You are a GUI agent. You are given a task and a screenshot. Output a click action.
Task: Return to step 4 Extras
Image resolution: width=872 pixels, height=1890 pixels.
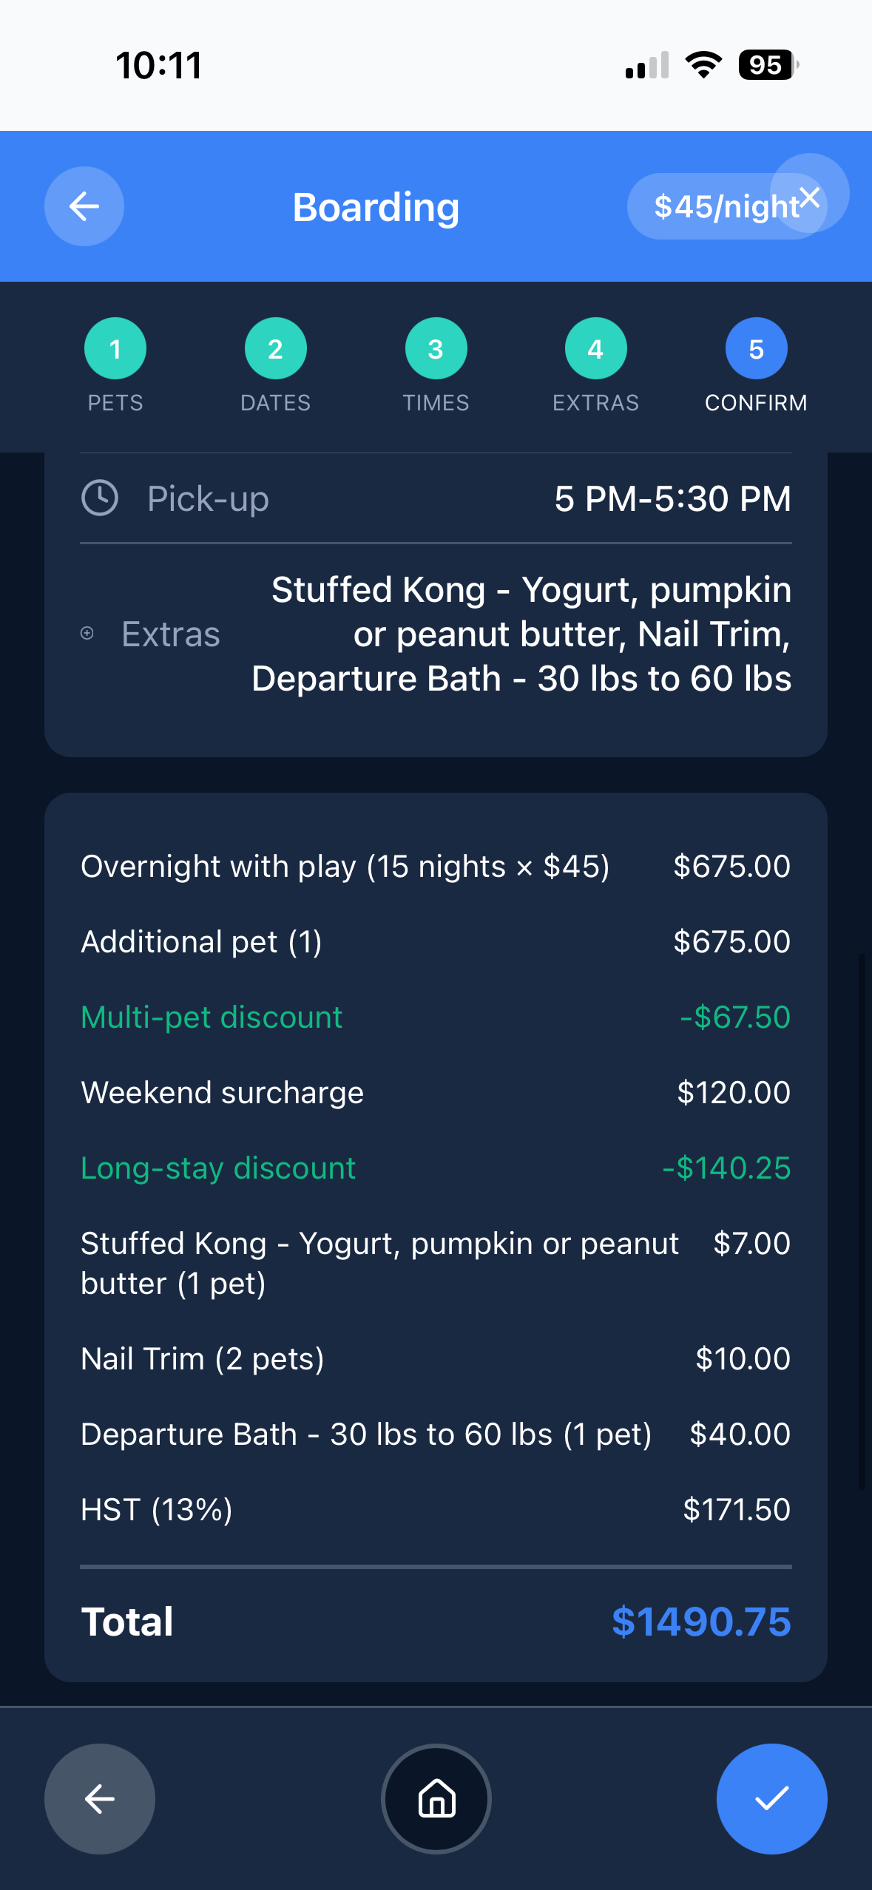click(595, 348)
